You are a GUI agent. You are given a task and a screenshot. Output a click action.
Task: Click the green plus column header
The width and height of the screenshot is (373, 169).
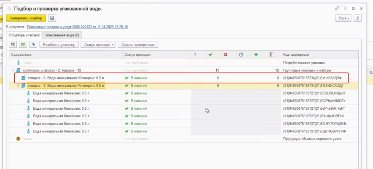(x=256, y=55)
